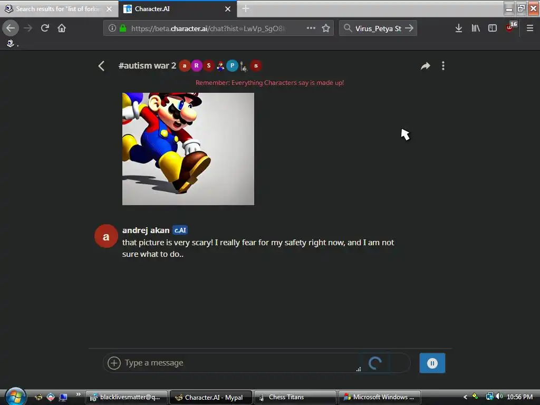
Task: Click the grey figure avatar in header
Action: (244, 66)
